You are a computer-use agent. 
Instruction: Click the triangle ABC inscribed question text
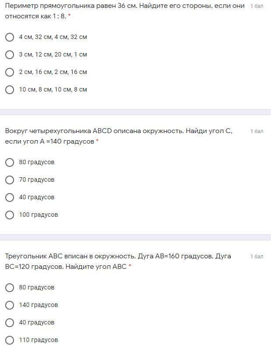point(118,261)
